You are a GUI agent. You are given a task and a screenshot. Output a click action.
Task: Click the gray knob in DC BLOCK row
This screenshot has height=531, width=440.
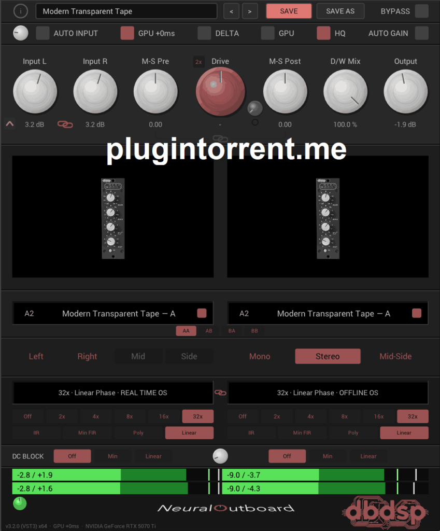pyautogui.click(x=220, y=456)
